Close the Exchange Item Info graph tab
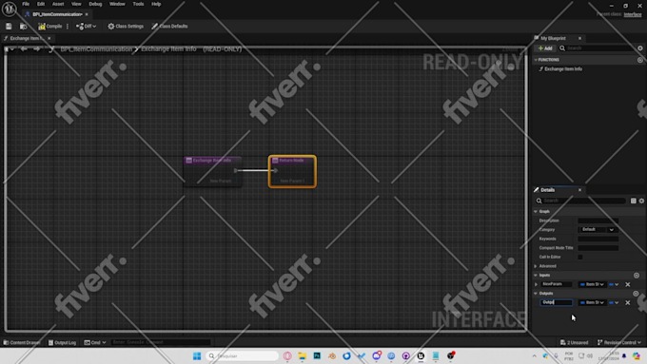 [x=49, y=38]
